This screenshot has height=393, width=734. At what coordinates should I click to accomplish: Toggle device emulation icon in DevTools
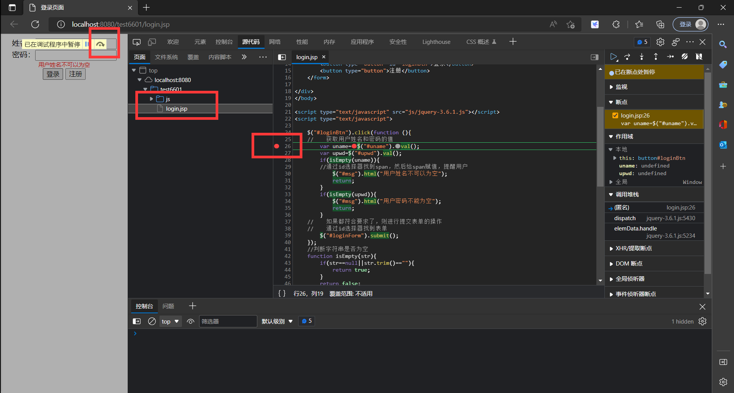[152, 42]
